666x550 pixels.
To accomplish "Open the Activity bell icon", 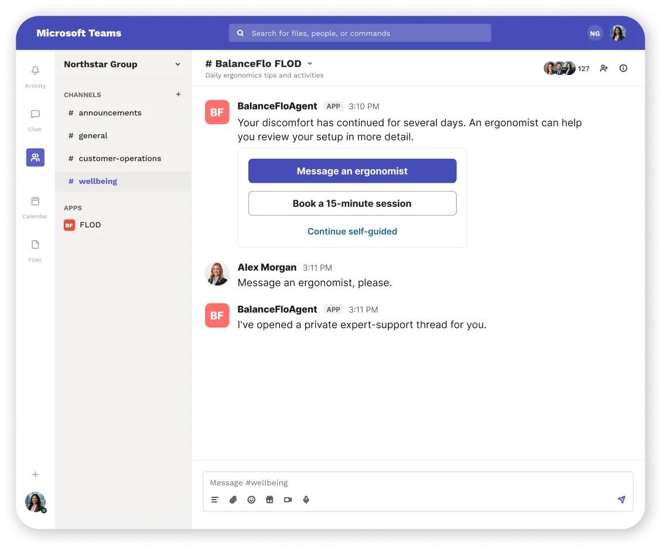I will pos(35,70).
